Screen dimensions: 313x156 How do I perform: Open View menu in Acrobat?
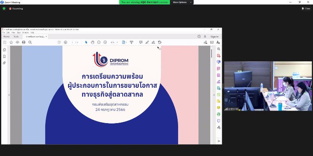pos(13,32)
